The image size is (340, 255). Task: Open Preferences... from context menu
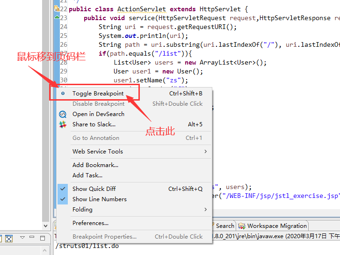[x=134, y=223]
